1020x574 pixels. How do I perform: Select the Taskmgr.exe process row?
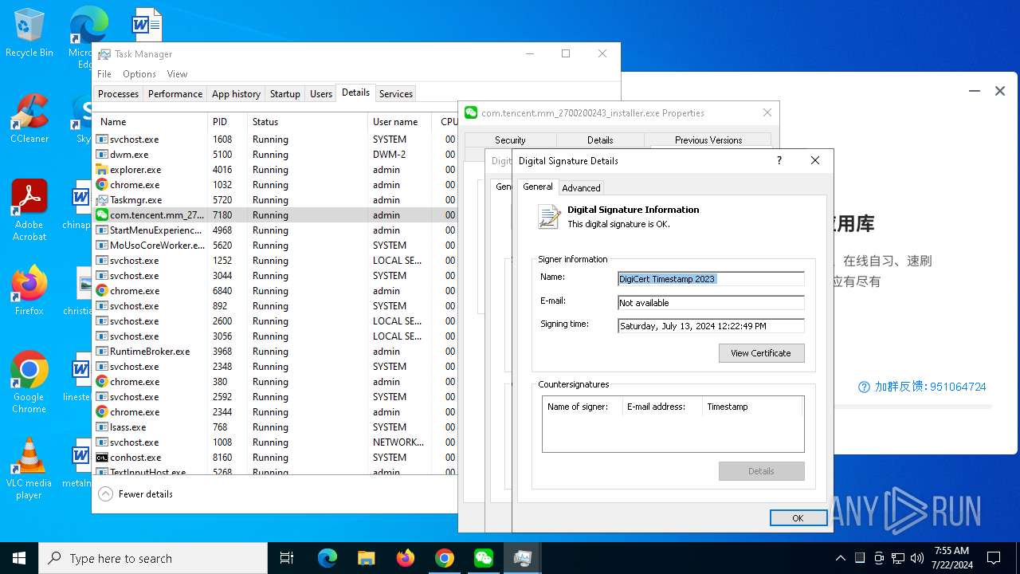[275, 200]
